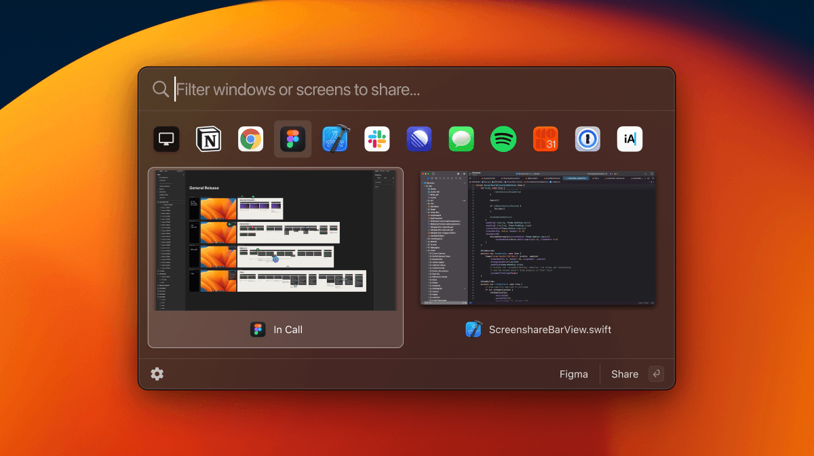
Task: Click the magnifying glass search icon
Action: point(161,89)
